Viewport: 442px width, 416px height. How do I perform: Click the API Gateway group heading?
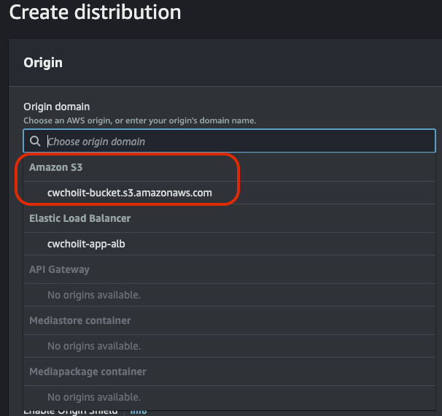(x=59, y=269)
